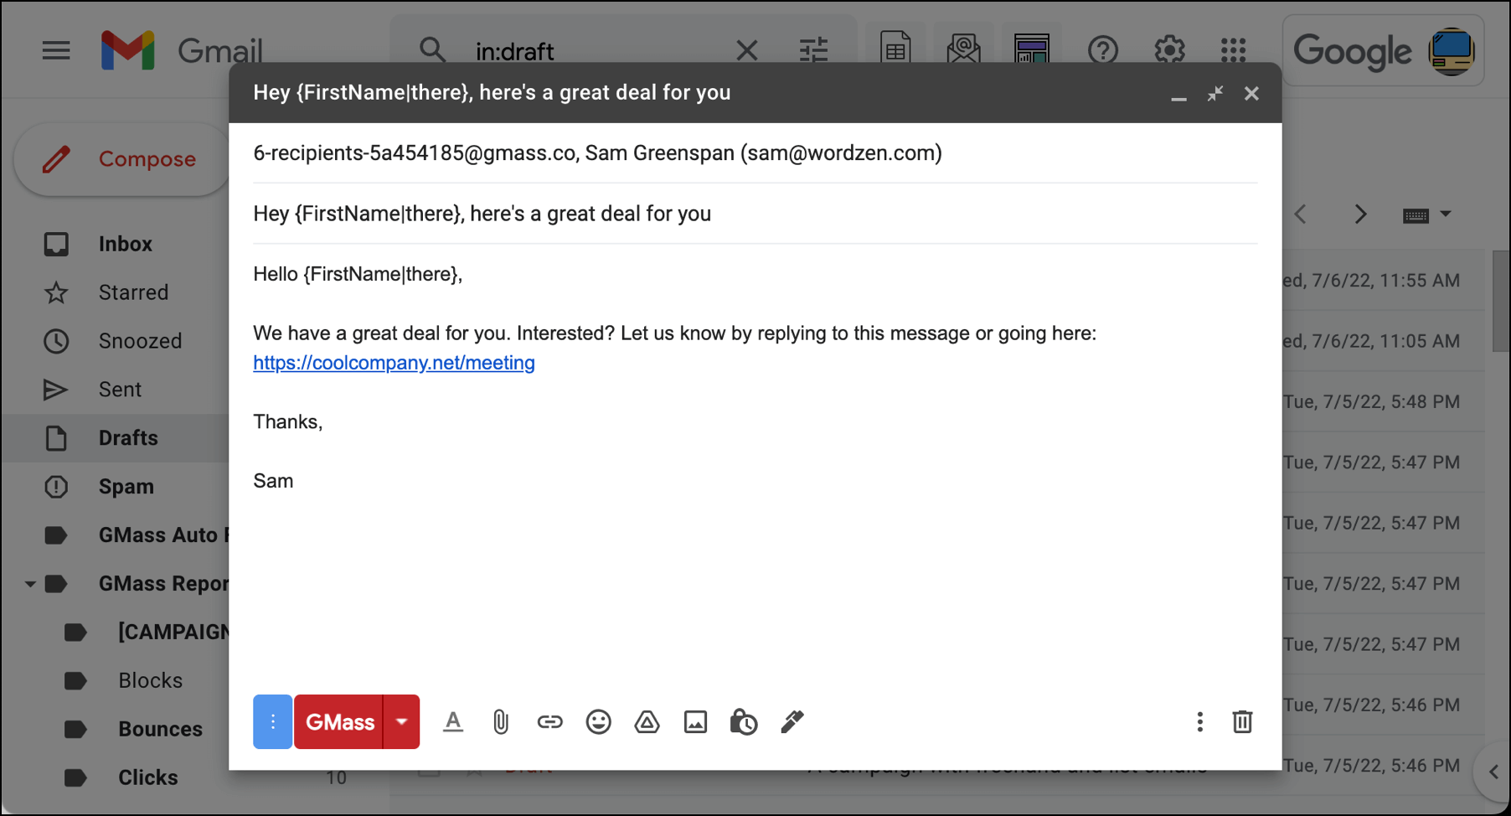Insert photo icon

tap(695, 721)
